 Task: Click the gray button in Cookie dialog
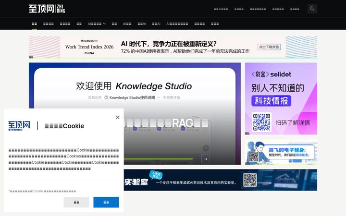[x=76, y=202]
